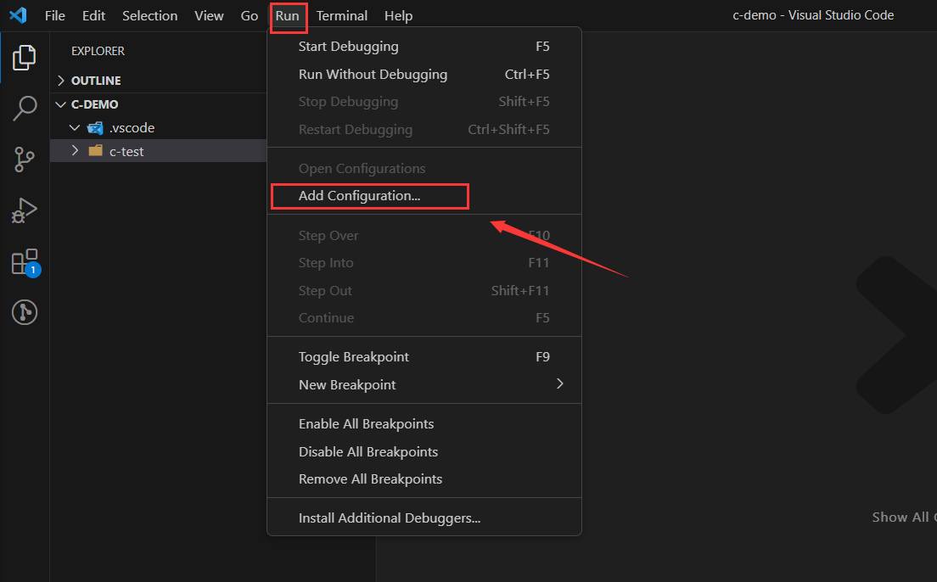
Task: Select Stop Debugging entry
Action: pos(424,102)
